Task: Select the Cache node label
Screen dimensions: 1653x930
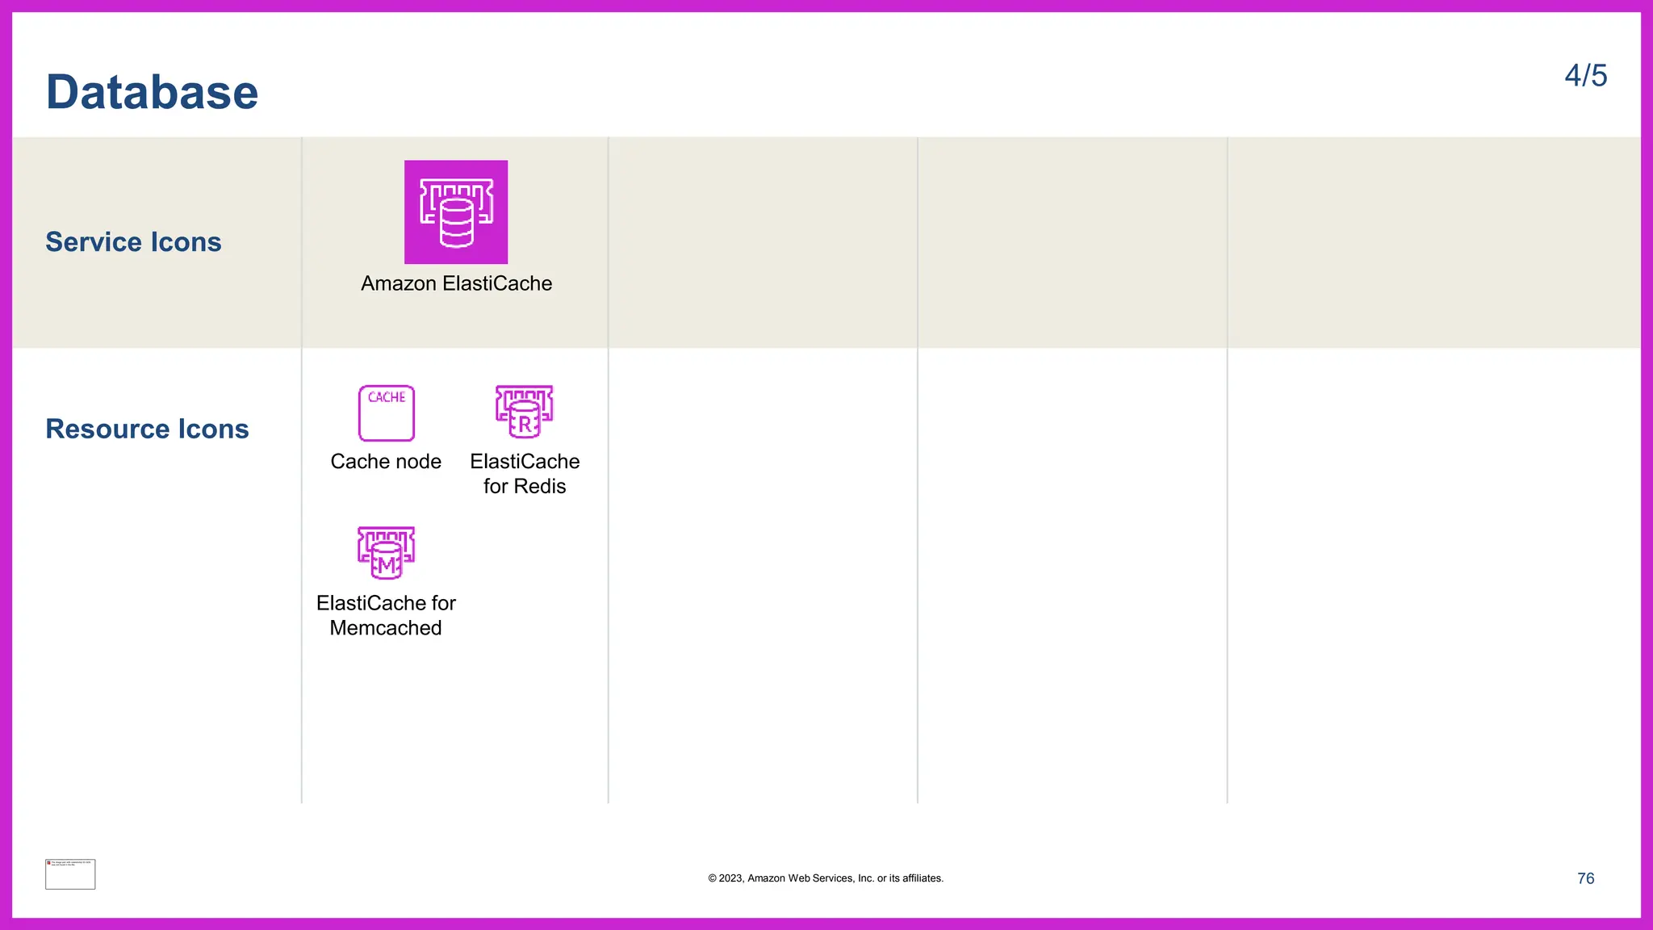Action: point(386,462)
